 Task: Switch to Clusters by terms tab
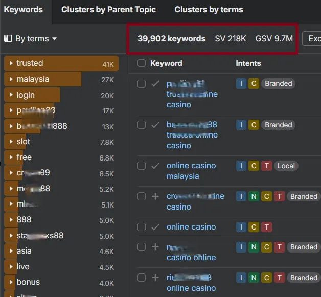tap(209, 10)
